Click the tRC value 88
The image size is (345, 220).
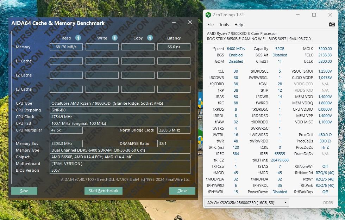click(236, 103)
